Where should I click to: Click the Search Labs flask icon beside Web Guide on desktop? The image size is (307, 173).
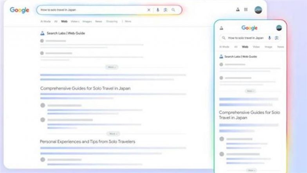(x=42, y=33)
